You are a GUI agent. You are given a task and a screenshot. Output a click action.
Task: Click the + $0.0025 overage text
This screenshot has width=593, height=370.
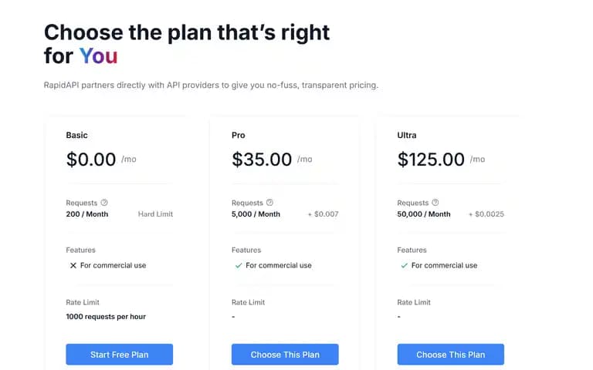tap(486, 214)
